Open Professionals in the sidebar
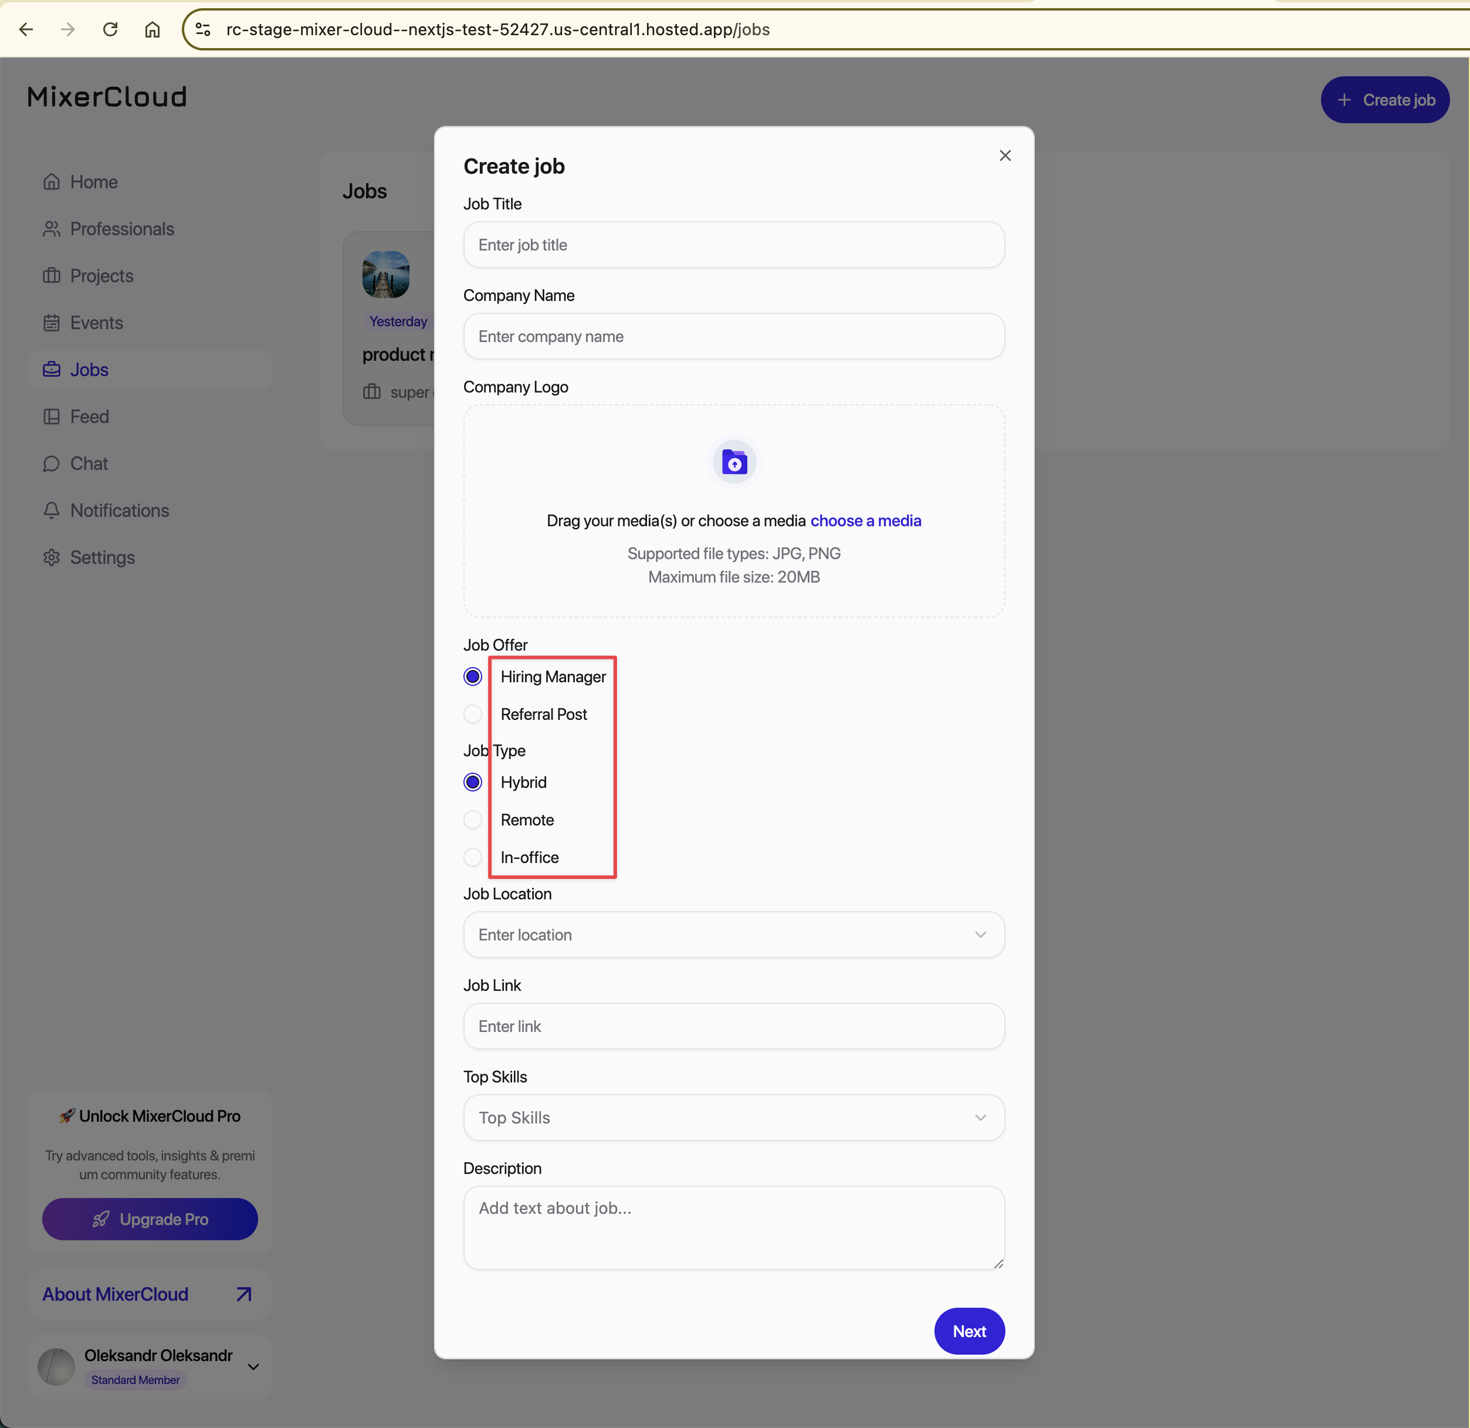Viewport: 1470px width, 1428px height. (x=121, y=229)
